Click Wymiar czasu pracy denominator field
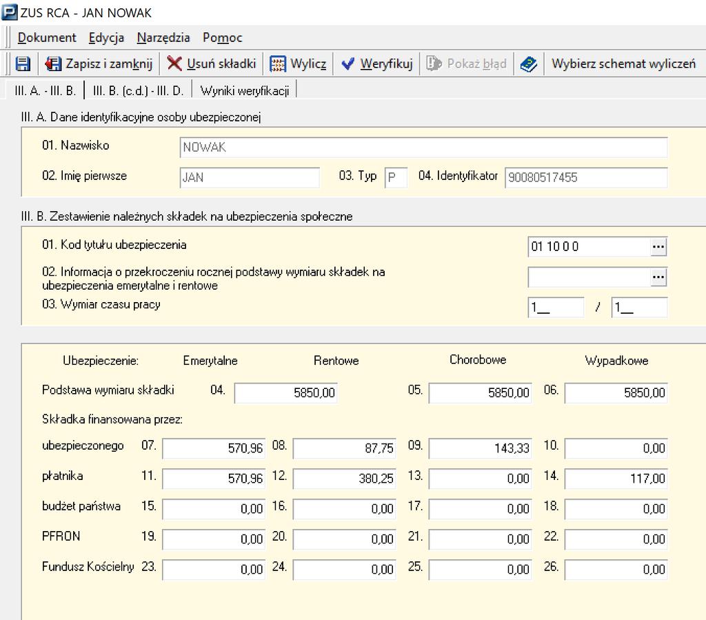This screenshot has height=620, width=706. pyautogui.click(x=639, y=308)
